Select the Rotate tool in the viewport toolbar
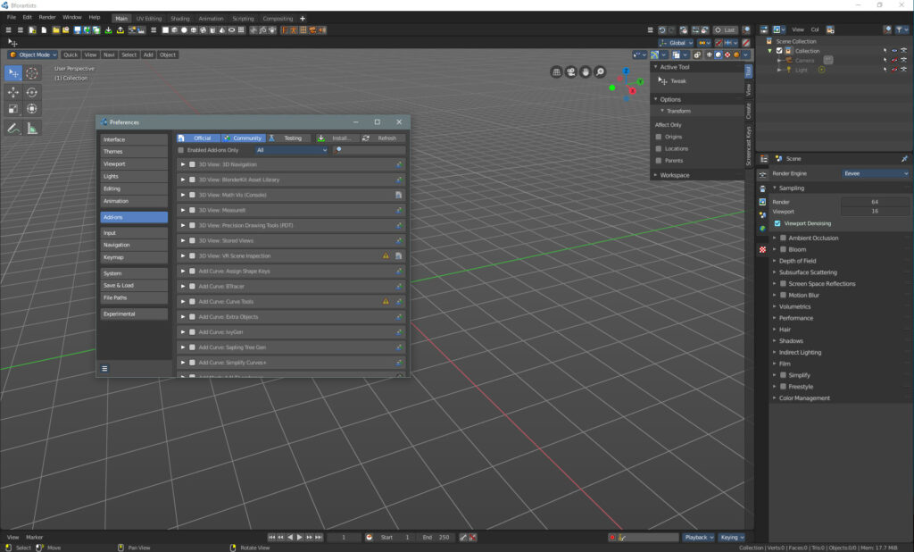This screenshot has width=914, height=552. pyautogui.click(x=32, y=92)
